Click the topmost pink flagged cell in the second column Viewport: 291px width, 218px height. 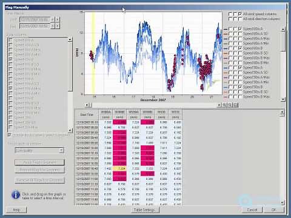tap(119, 122)
